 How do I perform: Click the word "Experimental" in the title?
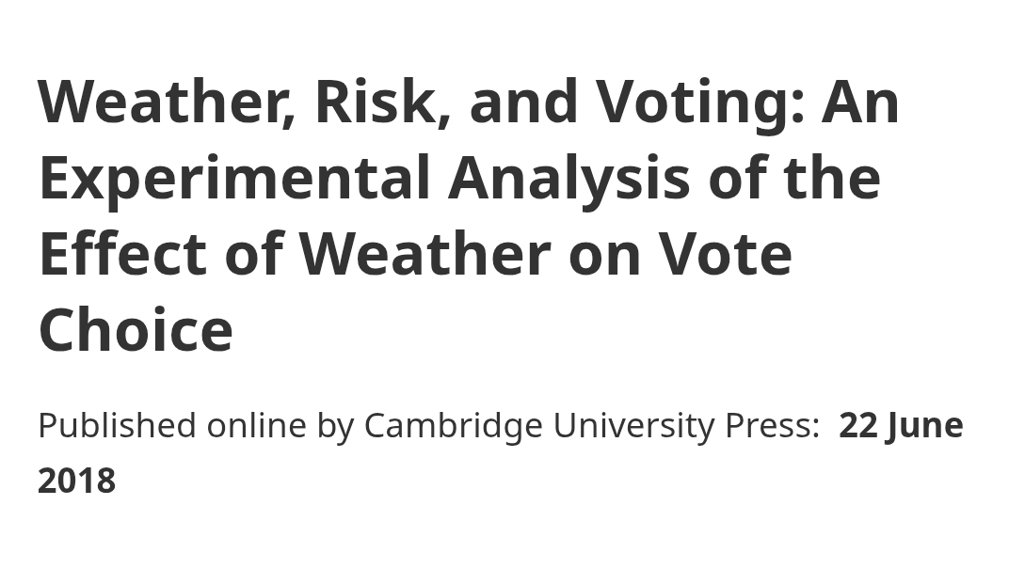[234, 178]
